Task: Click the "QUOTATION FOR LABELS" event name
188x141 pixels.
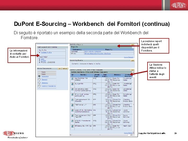Action: [x=81, y=79]
